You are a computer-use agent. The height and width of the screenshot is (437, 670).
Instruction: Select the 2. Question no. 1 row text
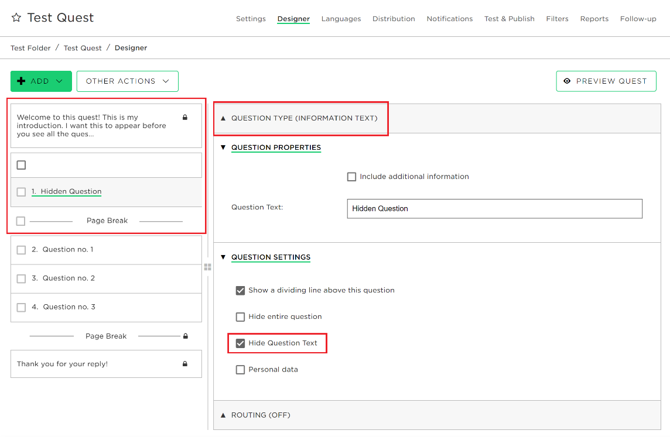[x=63, y=250]
